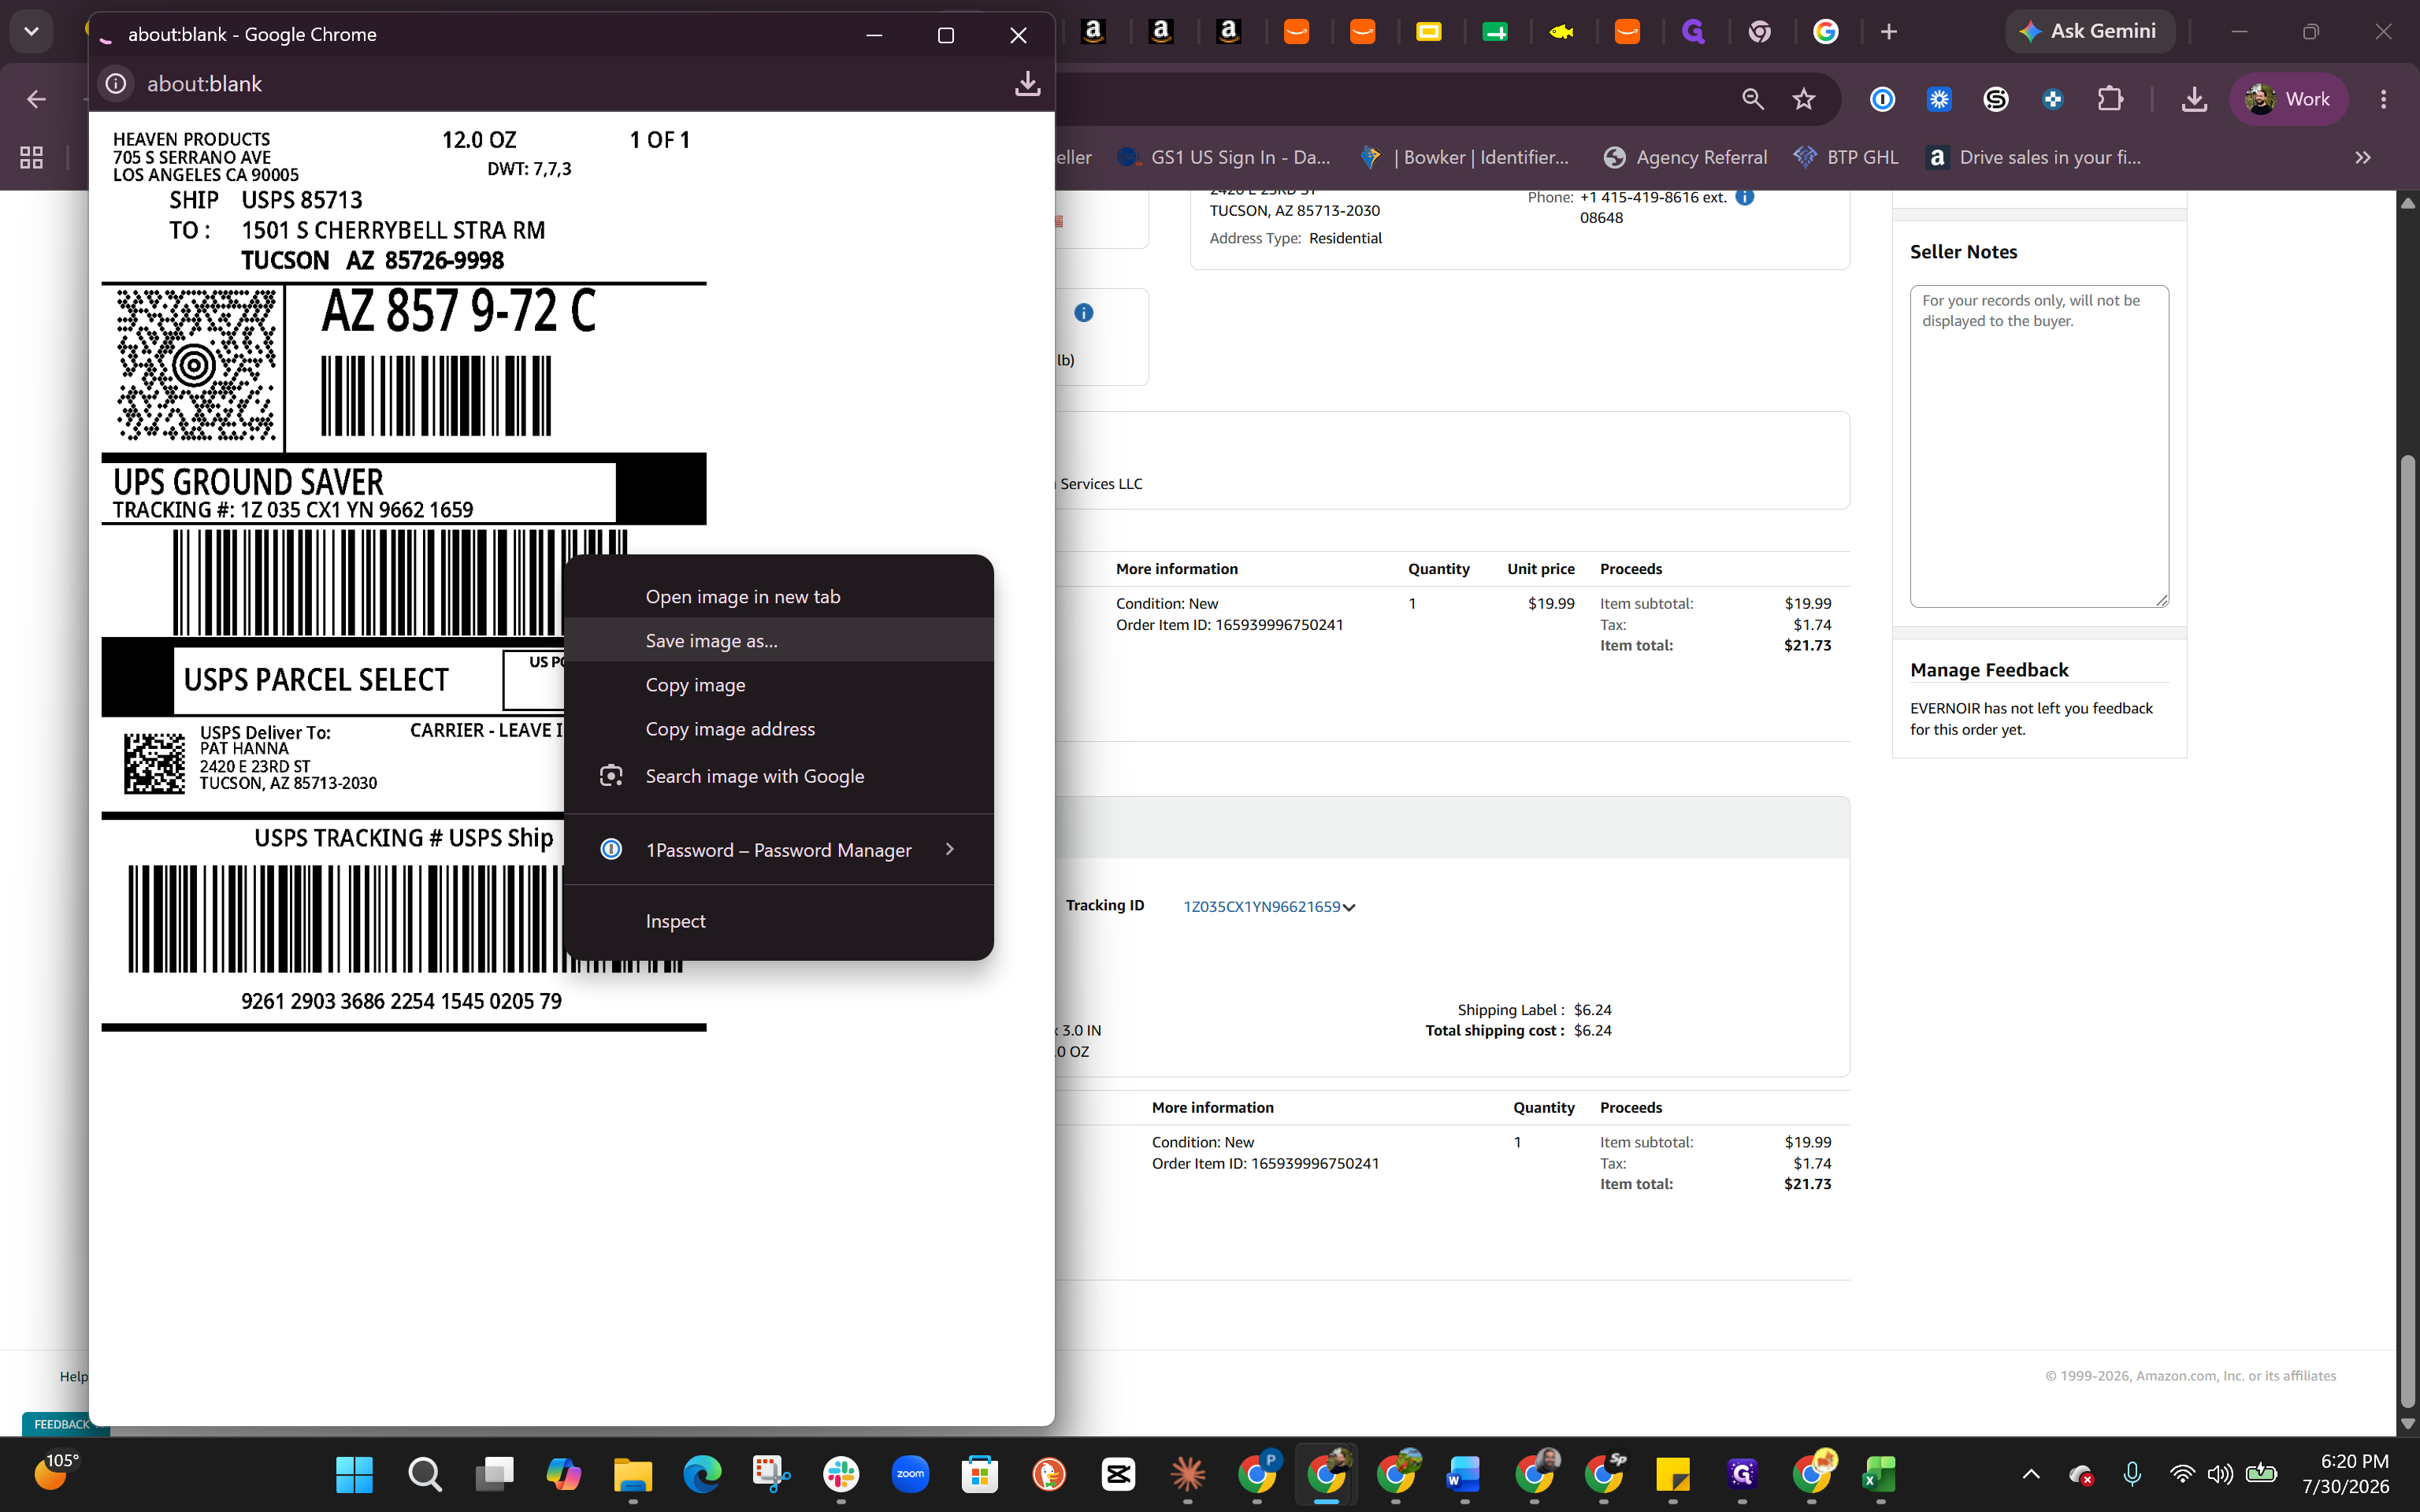2420x1512 pixels.
Task: Open Sticky Notes from the taskbar
Action: (x=1673, y=1474)
